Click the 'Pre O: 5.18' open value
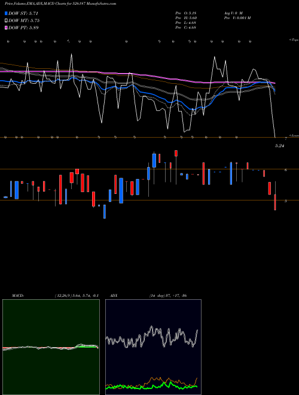 [x=186, y=13]
